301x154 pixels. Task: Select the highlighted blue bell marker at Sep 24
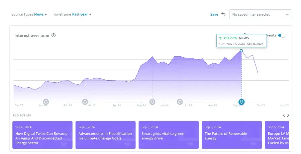pyautogui.click(x=241, y=102)
